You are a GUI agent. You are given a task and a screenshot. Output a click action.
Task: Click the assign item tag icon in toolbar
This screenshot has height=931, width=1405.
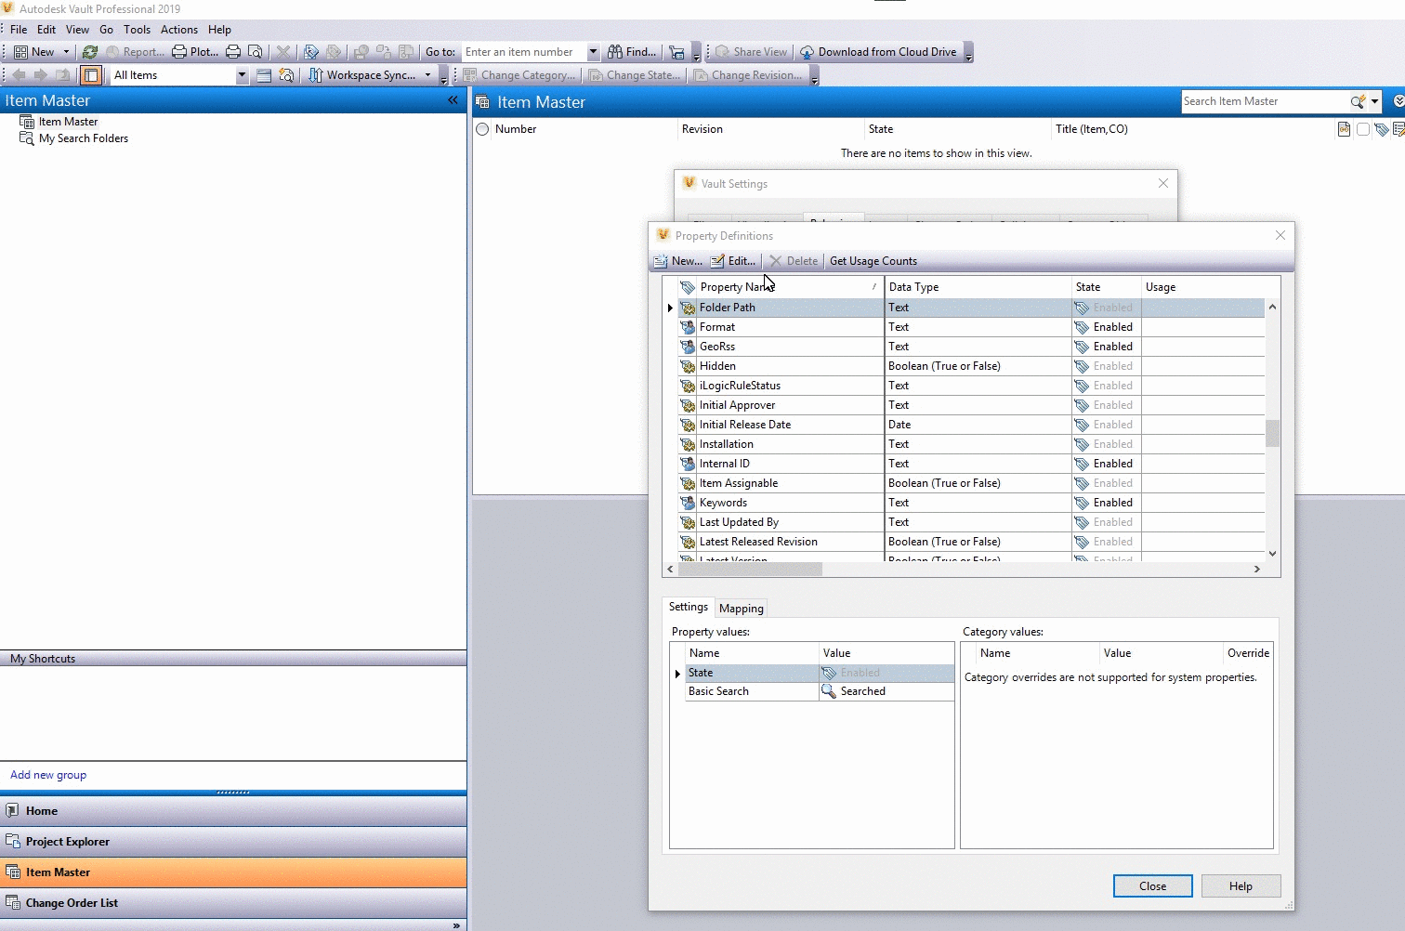[311, 52]
